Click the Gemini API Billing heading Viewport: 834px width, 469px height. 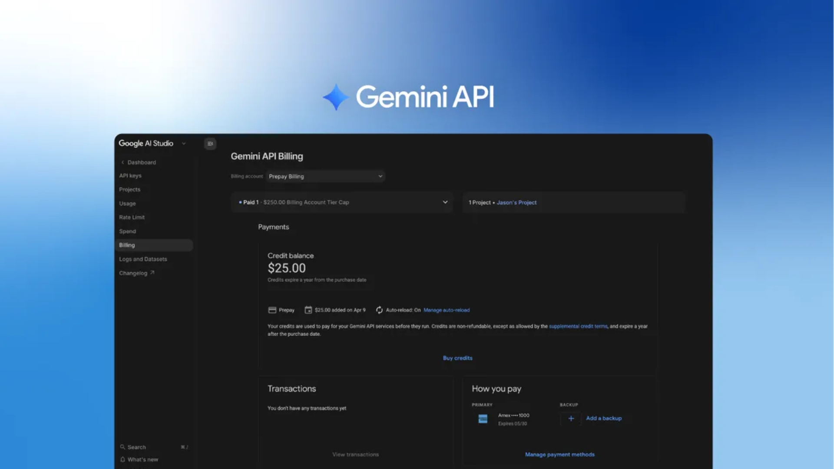[267, 156]
